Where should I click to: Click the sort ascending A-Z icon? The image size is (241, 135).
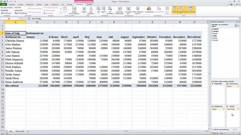[x=61, y=9]
